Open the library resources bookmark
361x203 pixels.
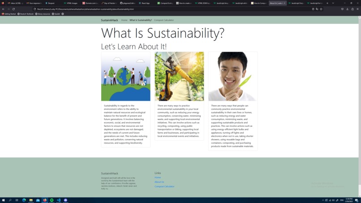(43, 14)
